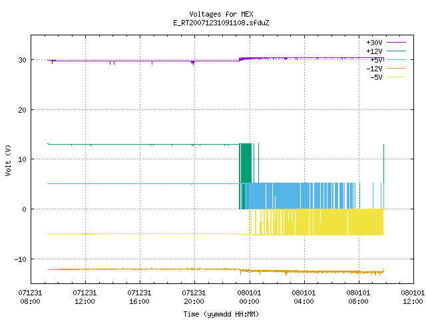Image resolution: width=426 pixels, height=320 pixels.
Task: Click the purple +30V legend line sample
Action: pyautogui.click(x=396, y=43)
